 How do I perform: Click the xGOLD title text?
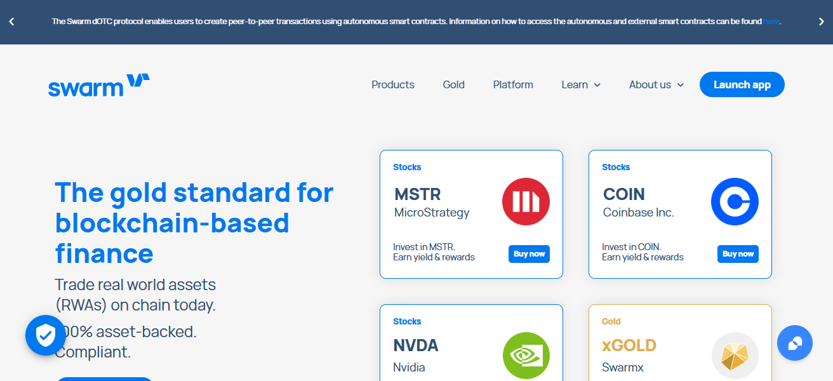pyautogui.click(x=629, y=346)
